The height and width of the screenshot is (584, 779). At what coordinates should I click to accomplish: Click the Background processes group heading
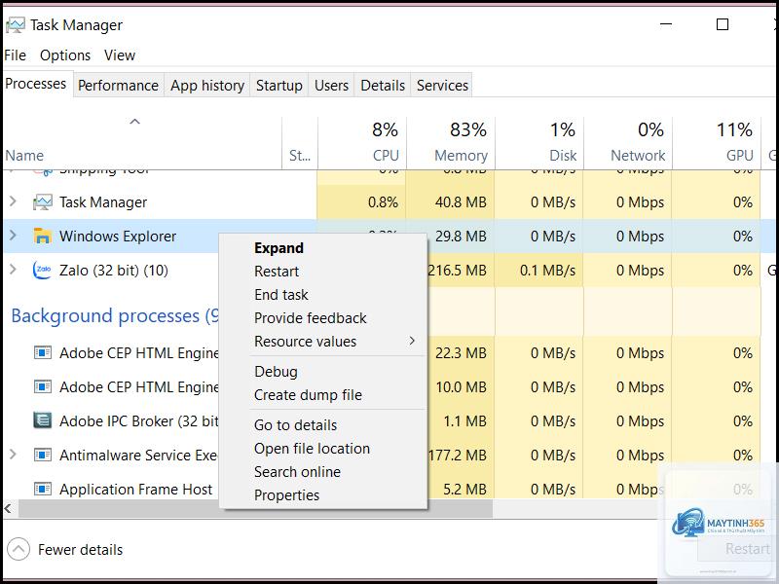pyautogui.click(x=115, y=315)
